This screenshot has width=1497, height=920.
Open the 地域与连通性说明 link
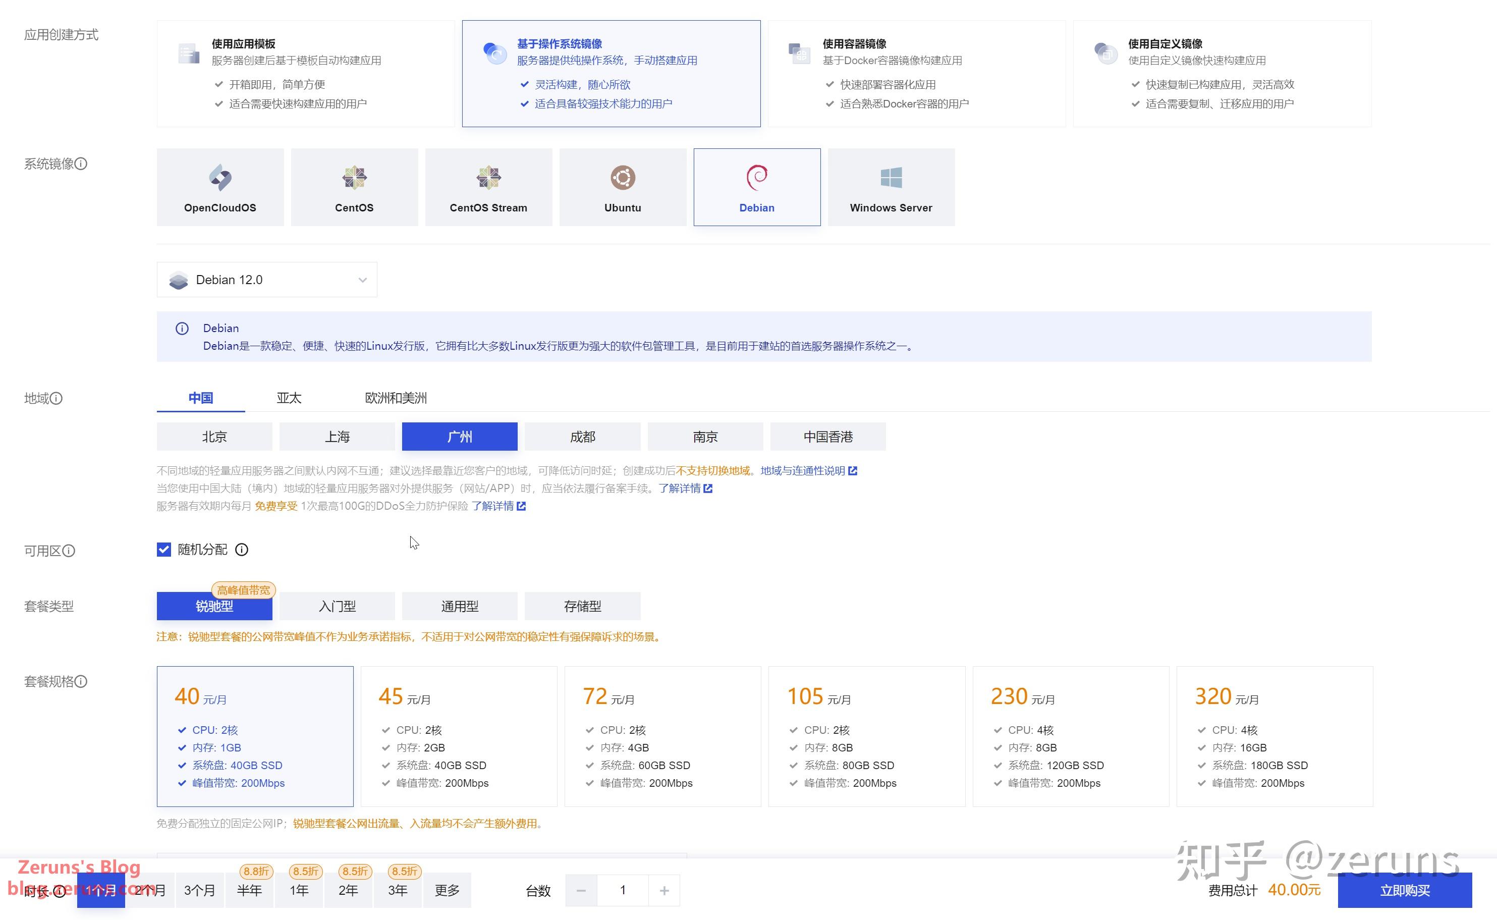802,470
